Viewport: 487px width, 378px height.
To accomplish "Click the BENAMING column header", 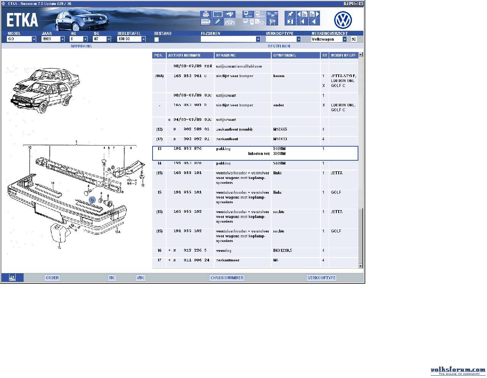I will point(243,55).
